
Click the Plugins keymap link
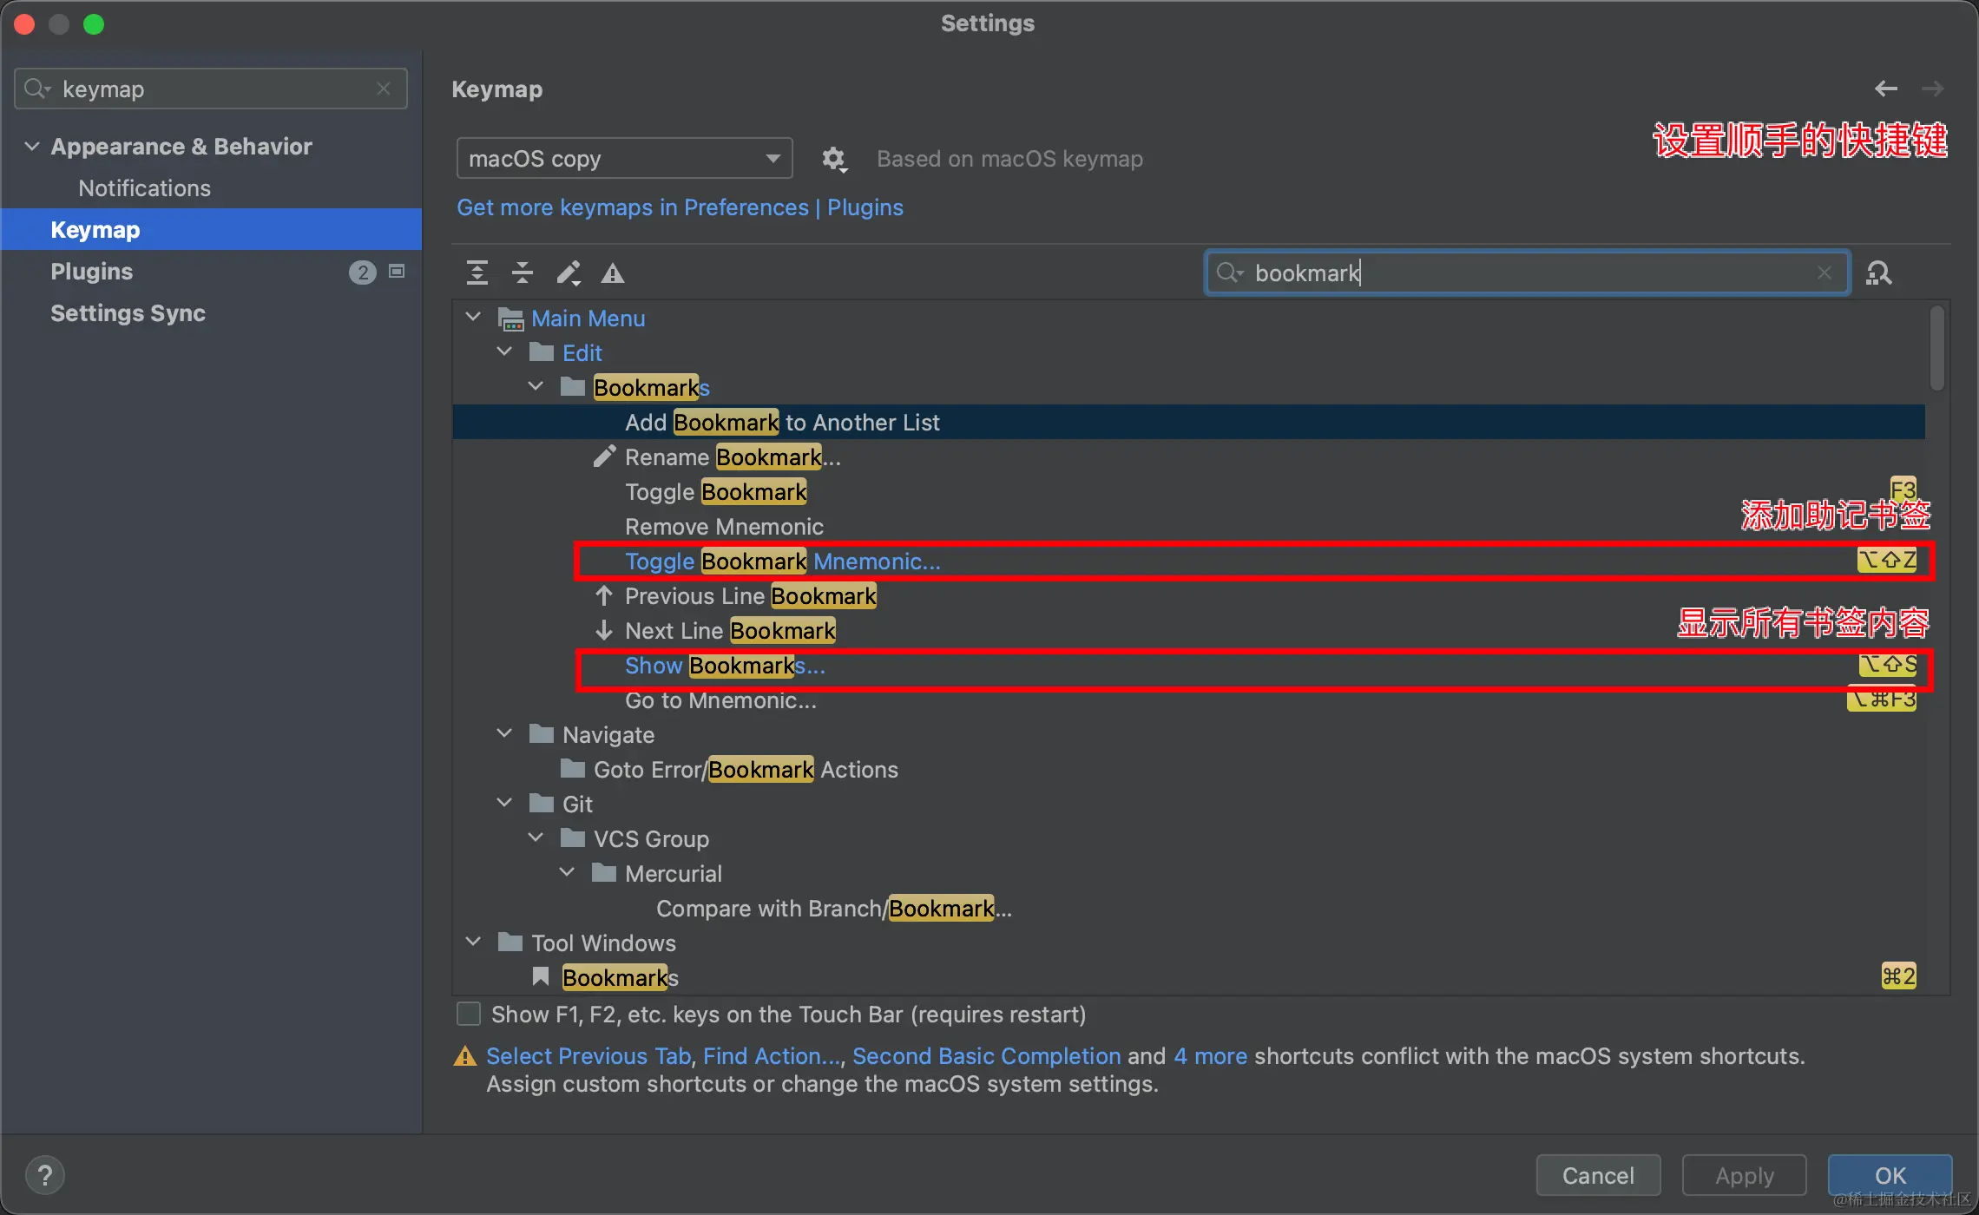click(865, 207)
